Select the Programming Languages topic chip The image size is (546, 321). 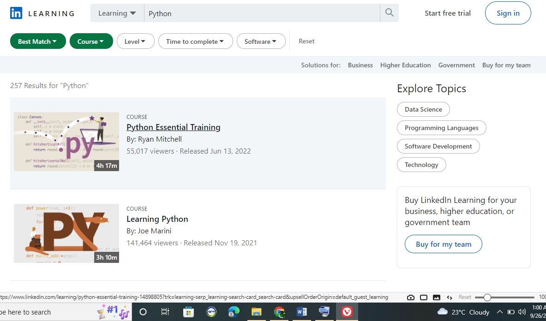pos(442,128)
